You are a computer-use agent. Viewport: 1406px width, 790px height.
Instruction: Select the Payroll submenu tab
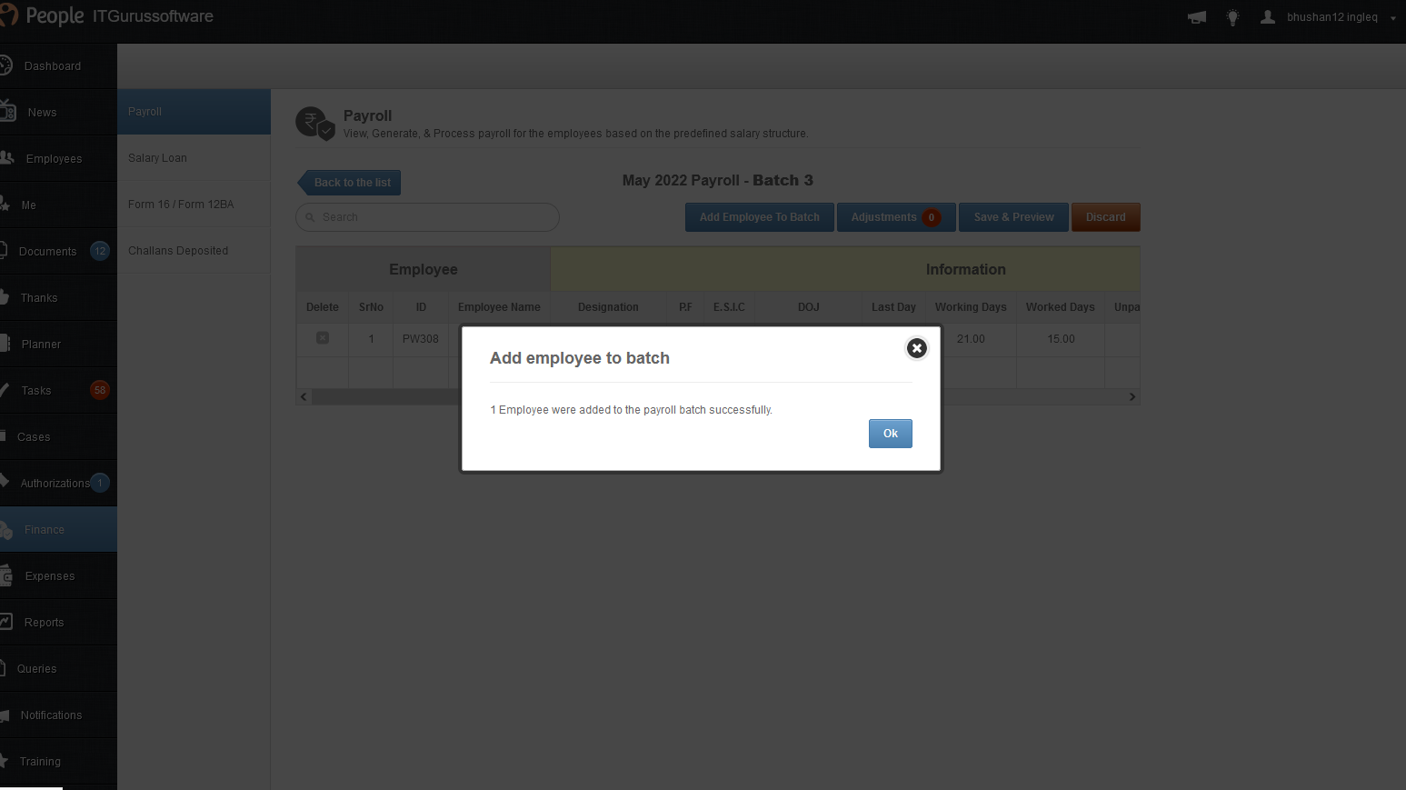(x=194, y=112)
